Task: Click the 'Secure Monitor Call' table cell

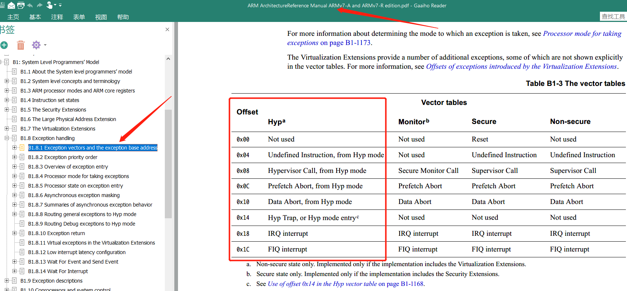Action: [x=428, y=171]
